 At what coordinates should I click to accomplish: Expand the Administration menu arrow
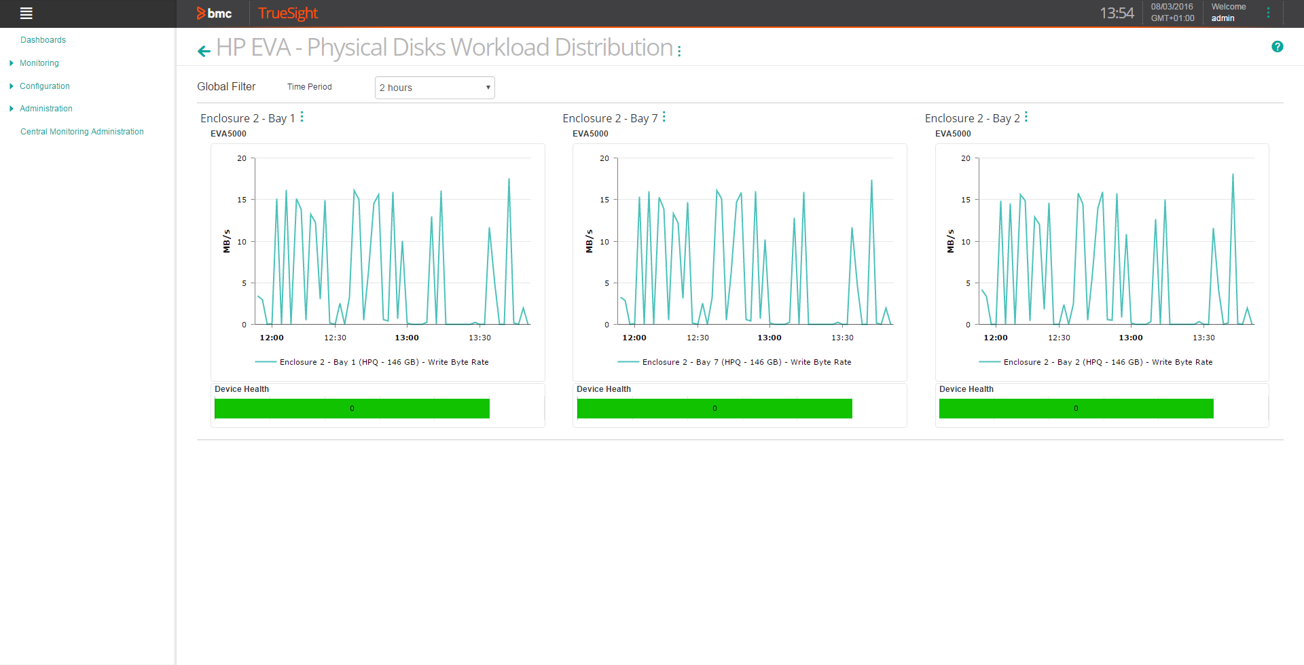pos(12,109)
